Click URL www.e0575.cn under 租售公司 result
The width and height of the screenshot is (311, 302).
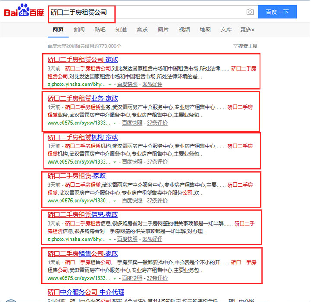click(x=79, y=278)
